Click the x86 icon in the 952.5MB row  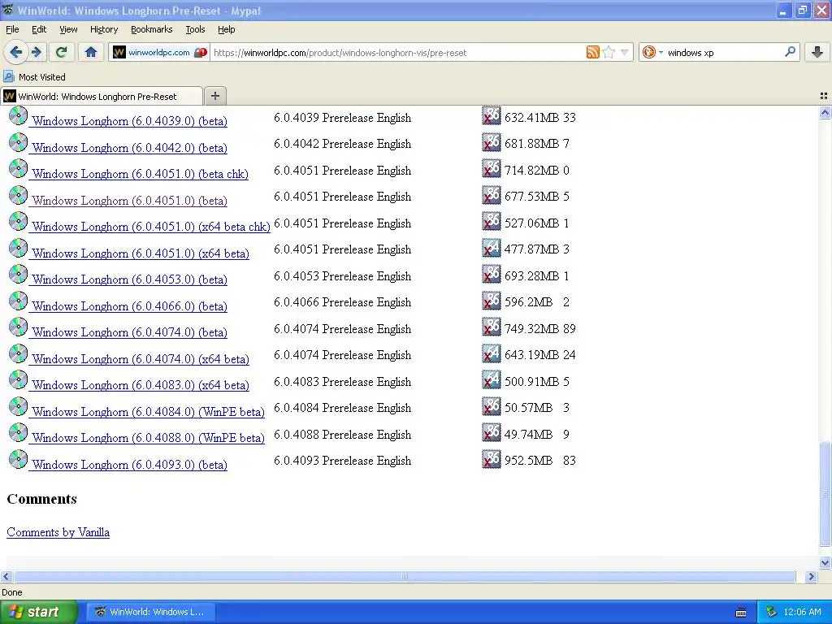[492, 459]
